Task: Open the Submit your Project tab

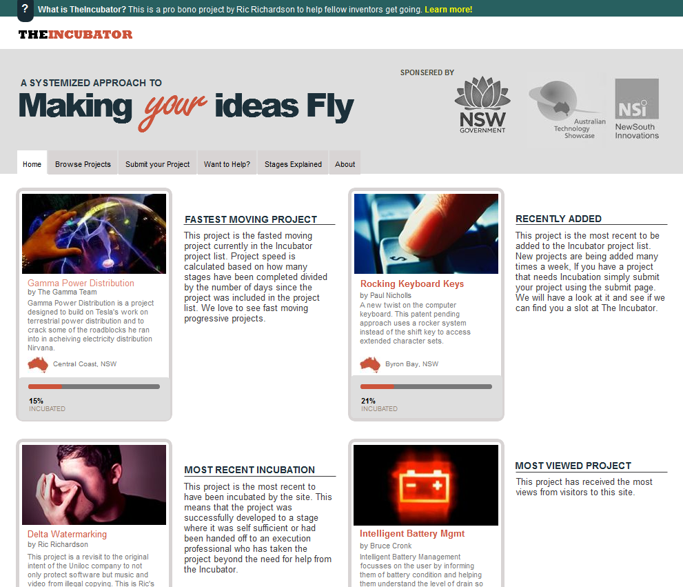Action: point(157,164)
